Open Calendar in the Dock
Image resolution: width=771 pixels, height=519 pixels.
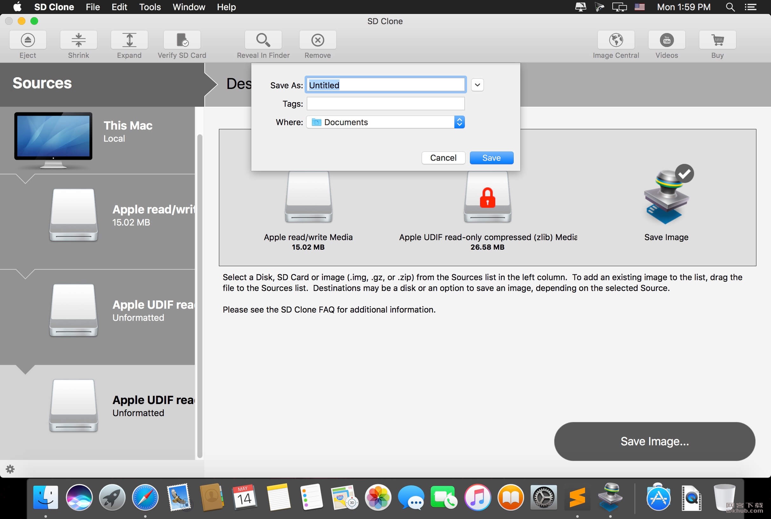tap(244, 497)
